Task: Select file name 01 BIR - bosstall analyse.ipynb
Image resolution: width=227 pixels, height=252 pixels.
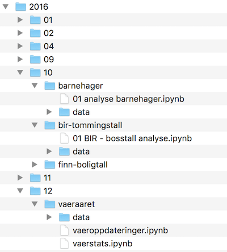Action: tap(132, 138)
